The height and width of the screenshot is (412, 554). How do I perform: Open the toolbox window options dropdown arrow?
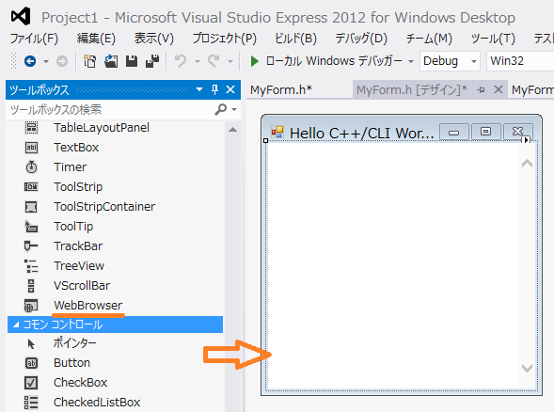pos(199,89)
